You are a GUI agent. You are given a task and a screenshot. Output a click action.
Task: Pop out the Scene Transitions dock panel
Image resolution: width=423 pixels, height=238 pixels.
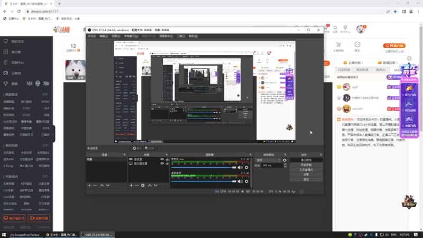[285, 155]
